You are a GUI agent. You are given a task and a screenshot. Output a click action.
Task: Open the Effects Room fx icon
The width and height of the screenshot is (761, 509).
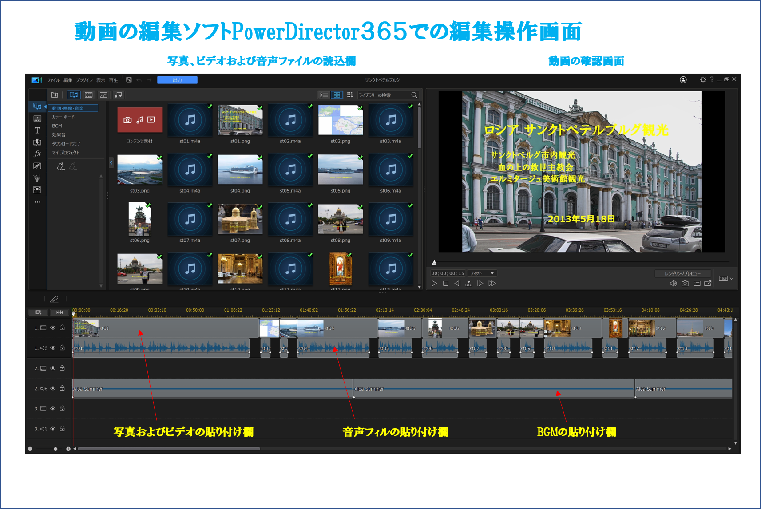37,154
